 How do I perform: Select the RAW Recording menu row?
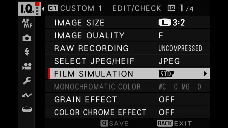[x=127, y=48]
